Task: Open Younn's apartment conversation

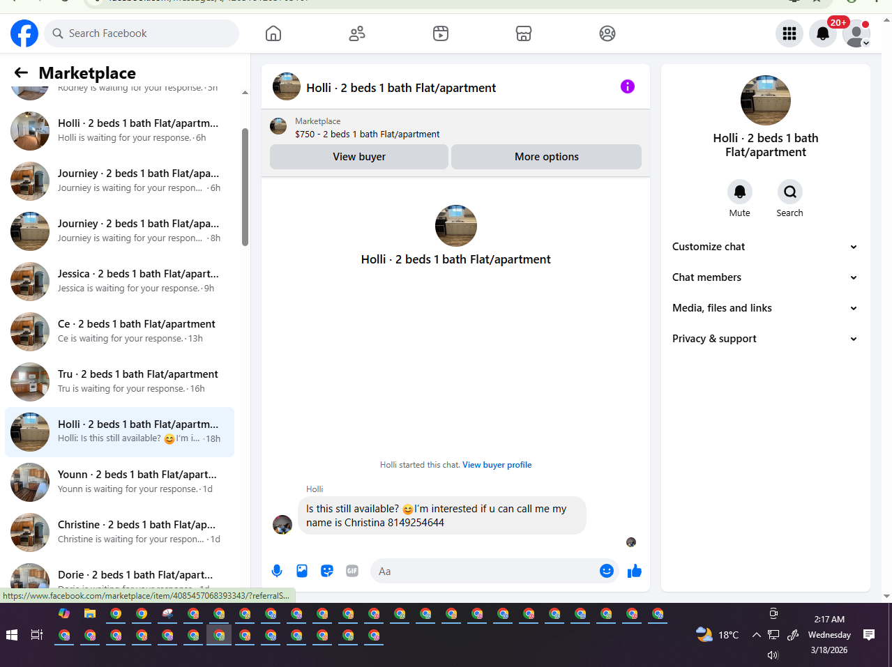Action: click(x=120, y=482)
